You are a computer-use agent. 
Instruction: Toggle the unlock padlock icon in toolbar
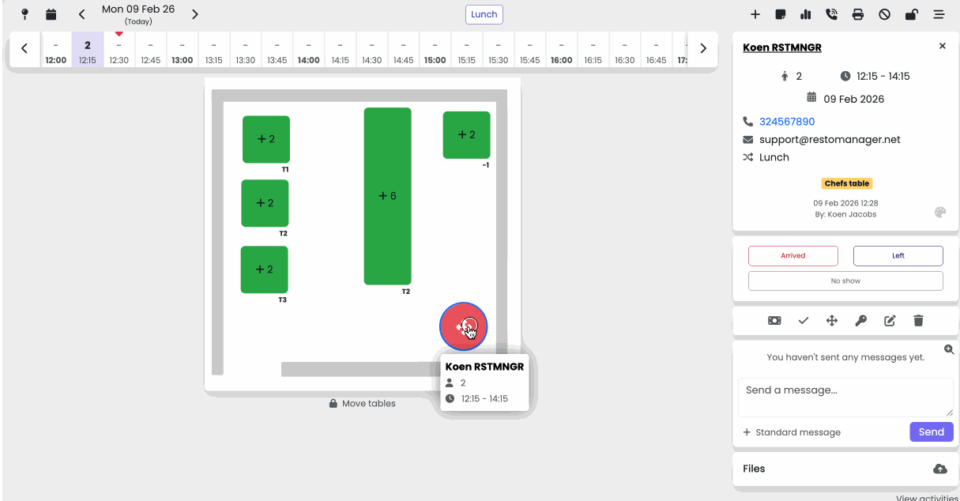coord(911,14)
